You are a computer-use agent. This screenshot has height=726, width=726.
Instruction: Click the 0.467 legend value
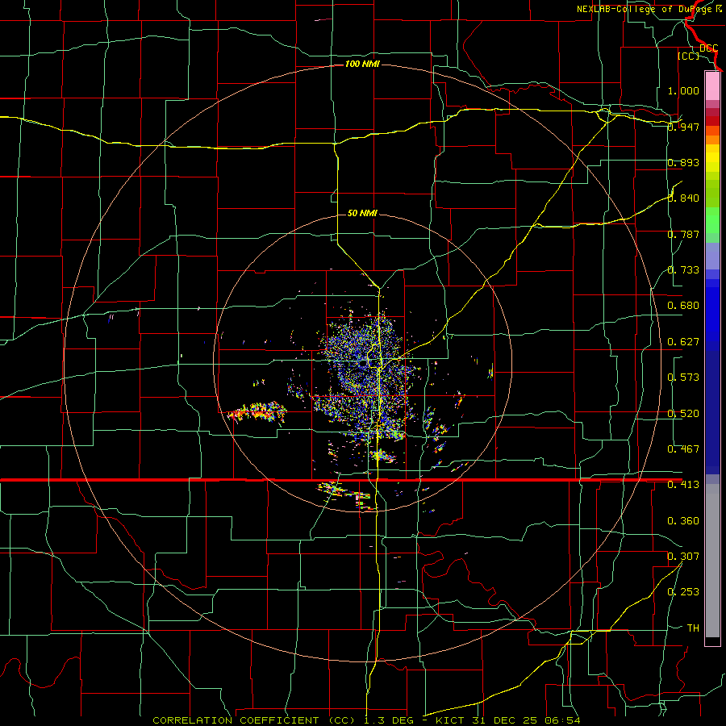683,449
